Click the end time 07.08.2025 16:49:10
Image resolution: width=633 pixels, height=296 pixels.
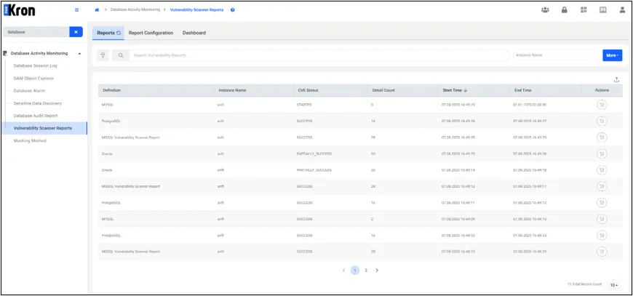(x=530, y=219)
